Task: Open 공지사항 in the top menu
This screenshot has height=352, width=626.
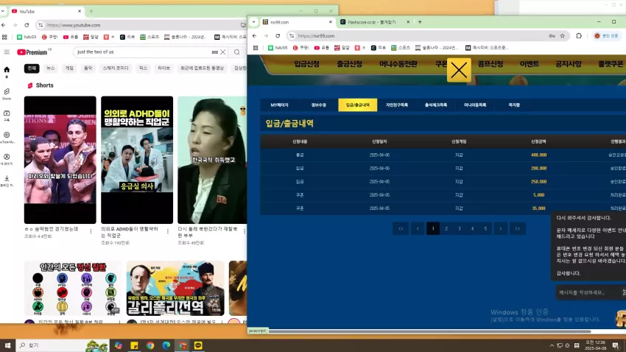Action: [568, 64]
